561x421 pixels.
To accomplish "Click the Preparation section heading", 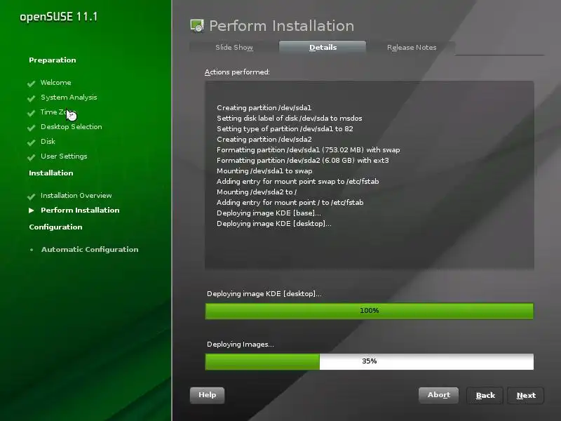I will pos(52,60).
